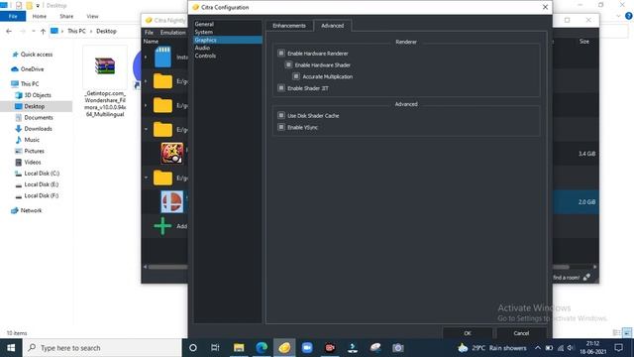The image size is (634, 357).
Task: Open Windows Start menu
Action: pos(11,348)
